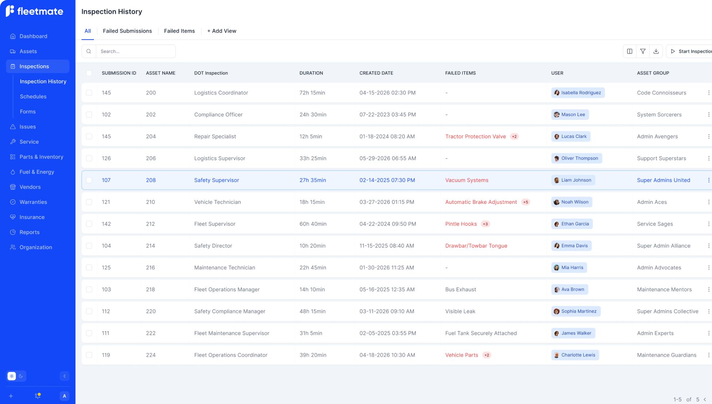
Task: Open Warranties in sidebar
Action: 33,202
